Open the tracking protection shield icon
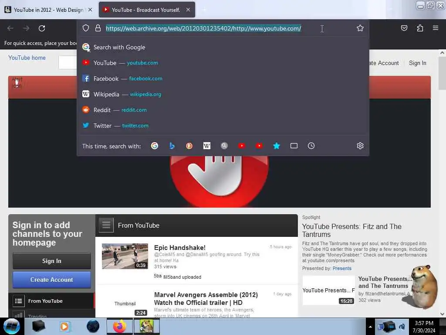 point(86,28)
